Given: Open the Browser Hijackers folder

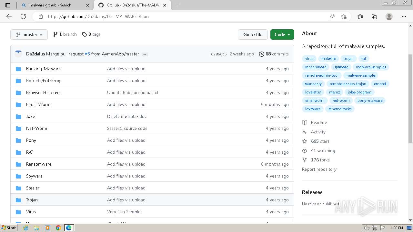Looking at the screenshot, I should (x=43, y=92).
